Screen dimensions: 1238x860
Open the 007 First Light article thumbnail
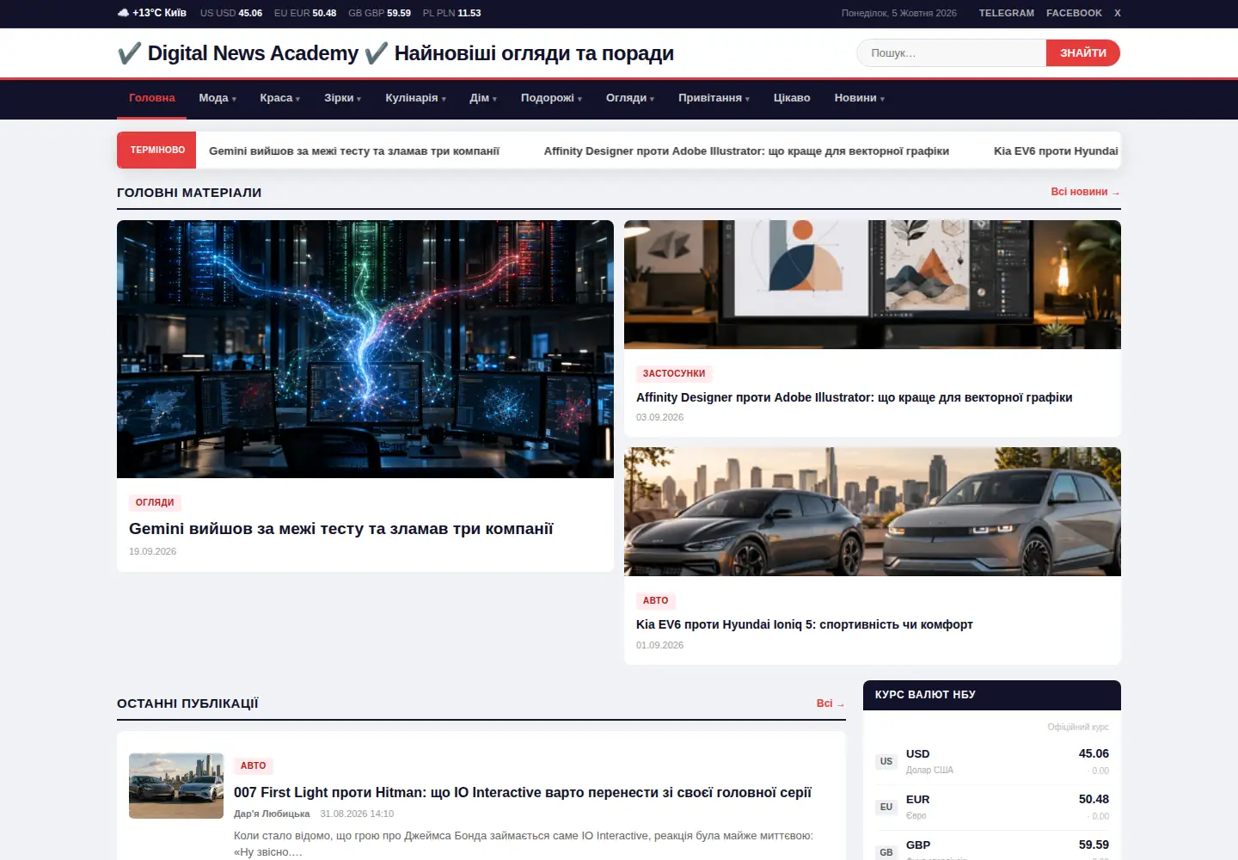pos(176,786)
